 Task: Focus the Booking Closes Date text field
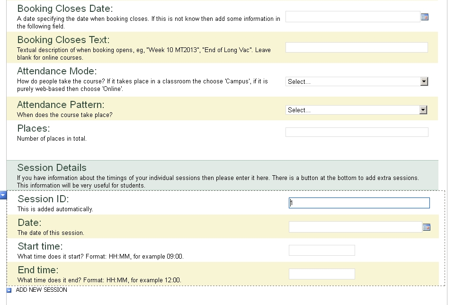pos(352,17)
